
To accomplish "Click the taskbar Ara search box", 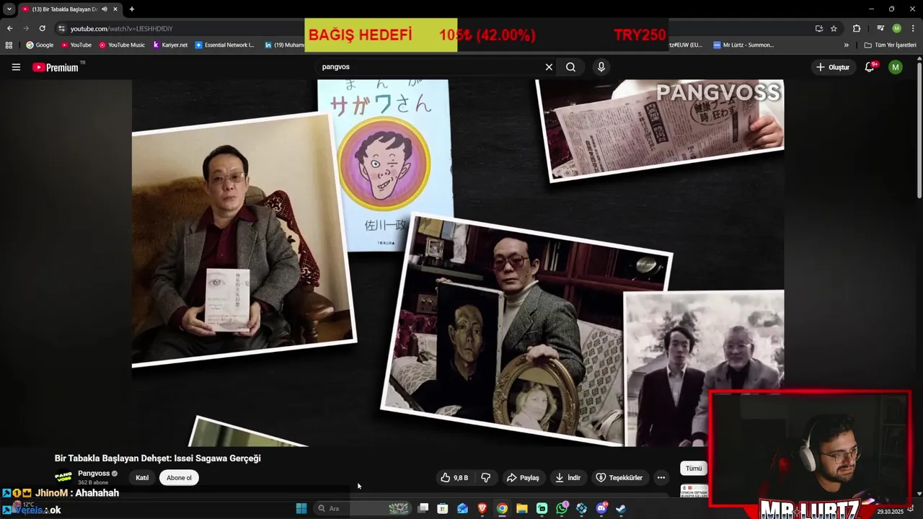I will pos(363,508).
